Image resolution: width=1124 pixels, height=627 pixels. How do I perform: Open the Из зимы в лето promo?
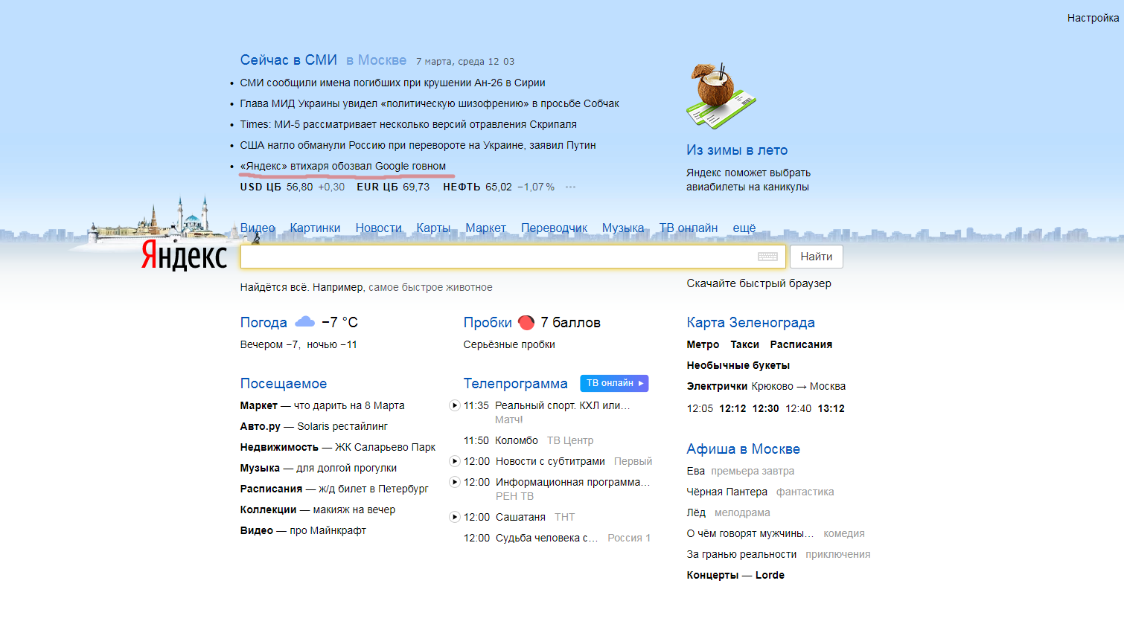coord(737,150)
